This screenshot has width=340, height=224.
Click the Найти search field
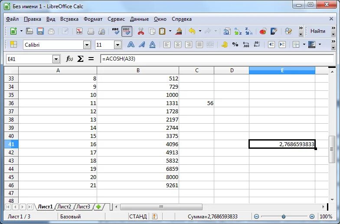(x=318, y=31)
